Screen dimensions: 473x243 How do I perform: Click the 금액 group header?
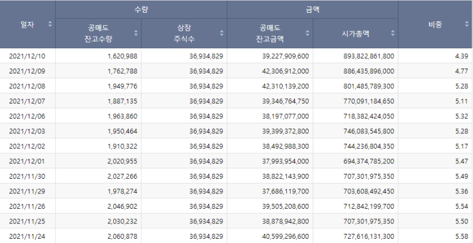[x=313, y=10]
